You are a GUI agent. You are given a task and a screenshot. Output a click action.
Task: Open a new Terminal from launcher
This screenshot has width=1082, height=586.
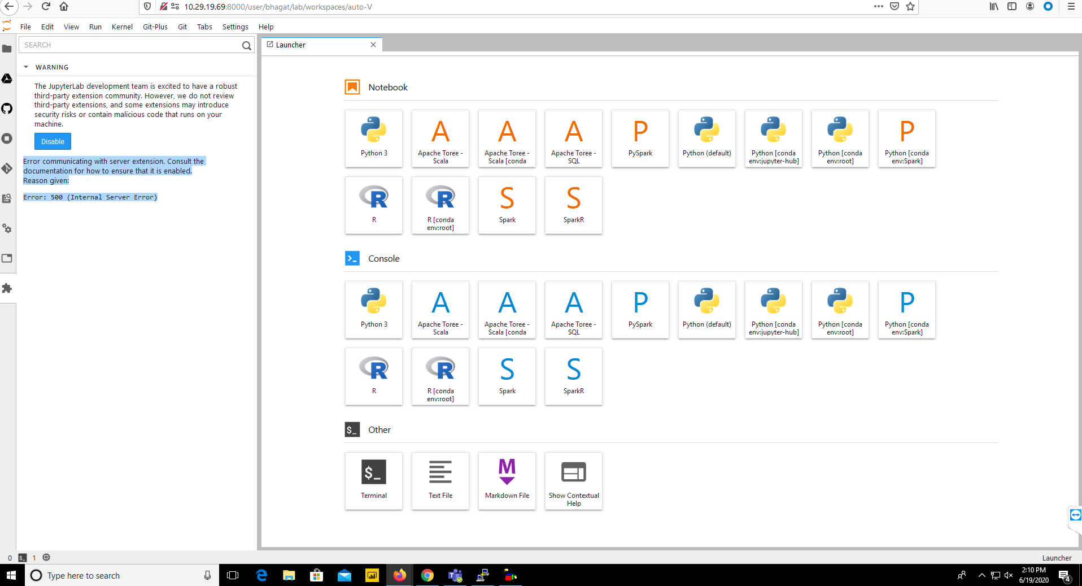click(x=374, y=480)
